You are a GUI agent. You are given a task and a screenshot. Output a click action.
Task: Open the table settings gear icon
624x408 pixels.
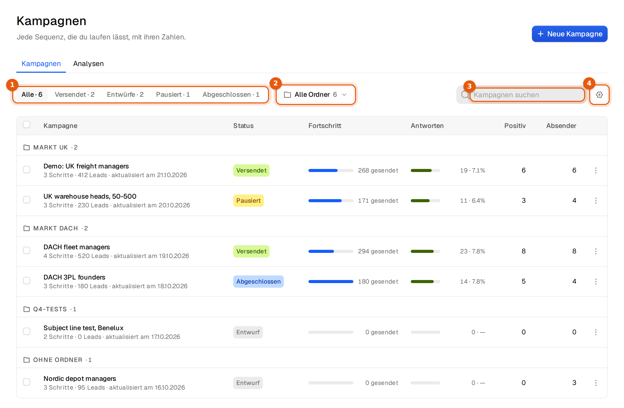pyautogui.click(x=599, y=95)
